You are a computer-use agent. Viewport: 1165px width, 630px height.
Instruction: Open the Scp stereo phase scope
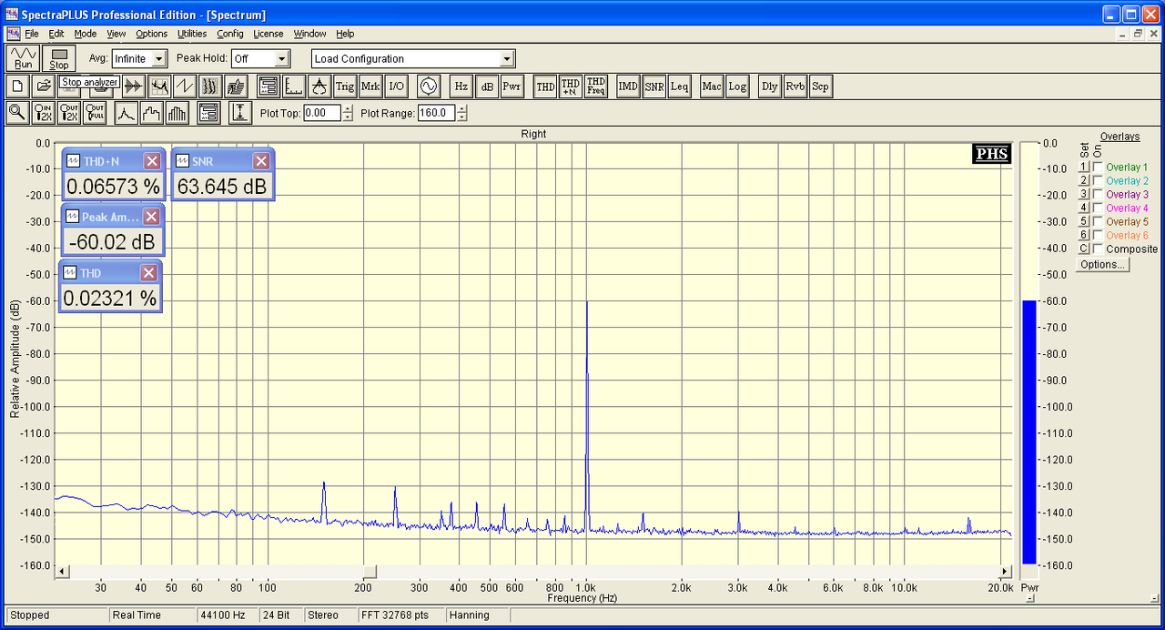[x=821, y=86]
